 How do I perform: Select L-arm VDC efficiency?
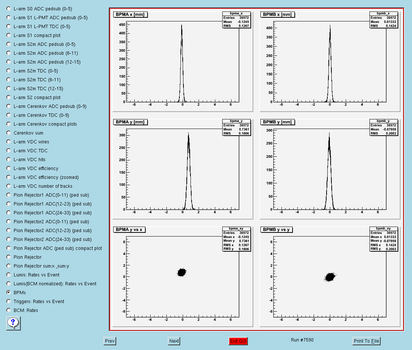[x=9, y=168]
